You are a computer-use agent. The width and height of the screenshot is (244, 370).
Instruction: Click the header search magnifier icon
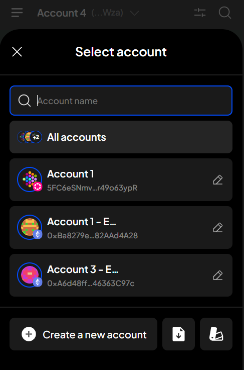click(225, 13)
